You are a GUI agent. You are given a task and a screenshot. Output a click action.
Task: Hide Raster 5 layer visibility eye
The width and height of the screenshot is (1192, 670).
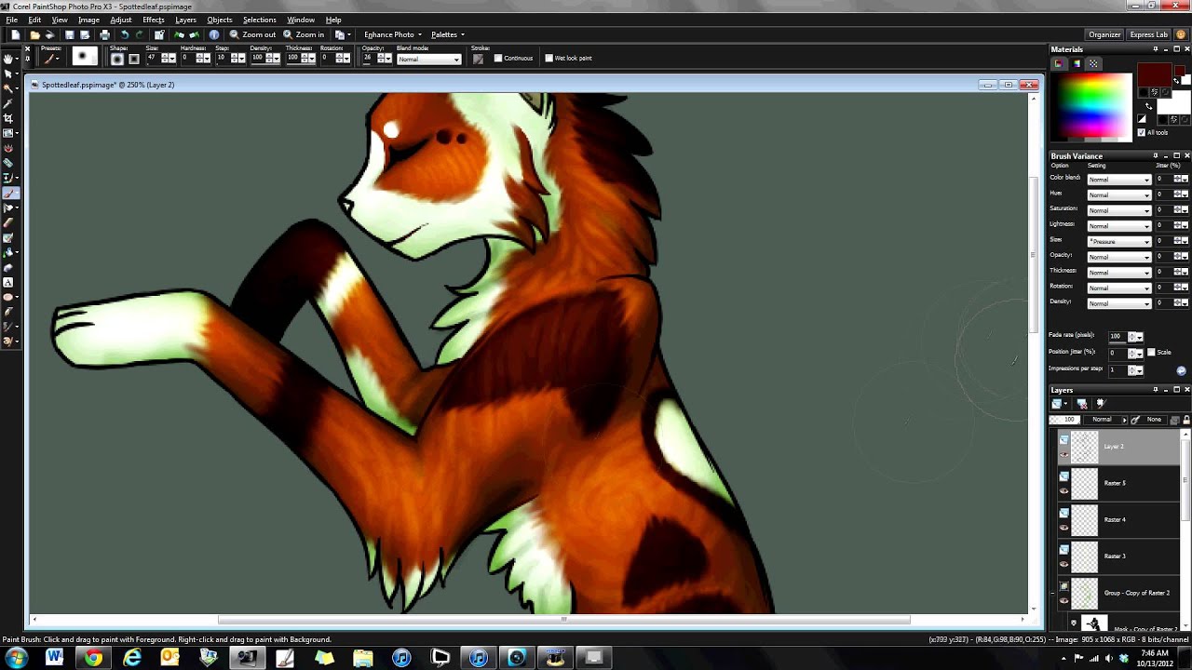coord(1063,490)
